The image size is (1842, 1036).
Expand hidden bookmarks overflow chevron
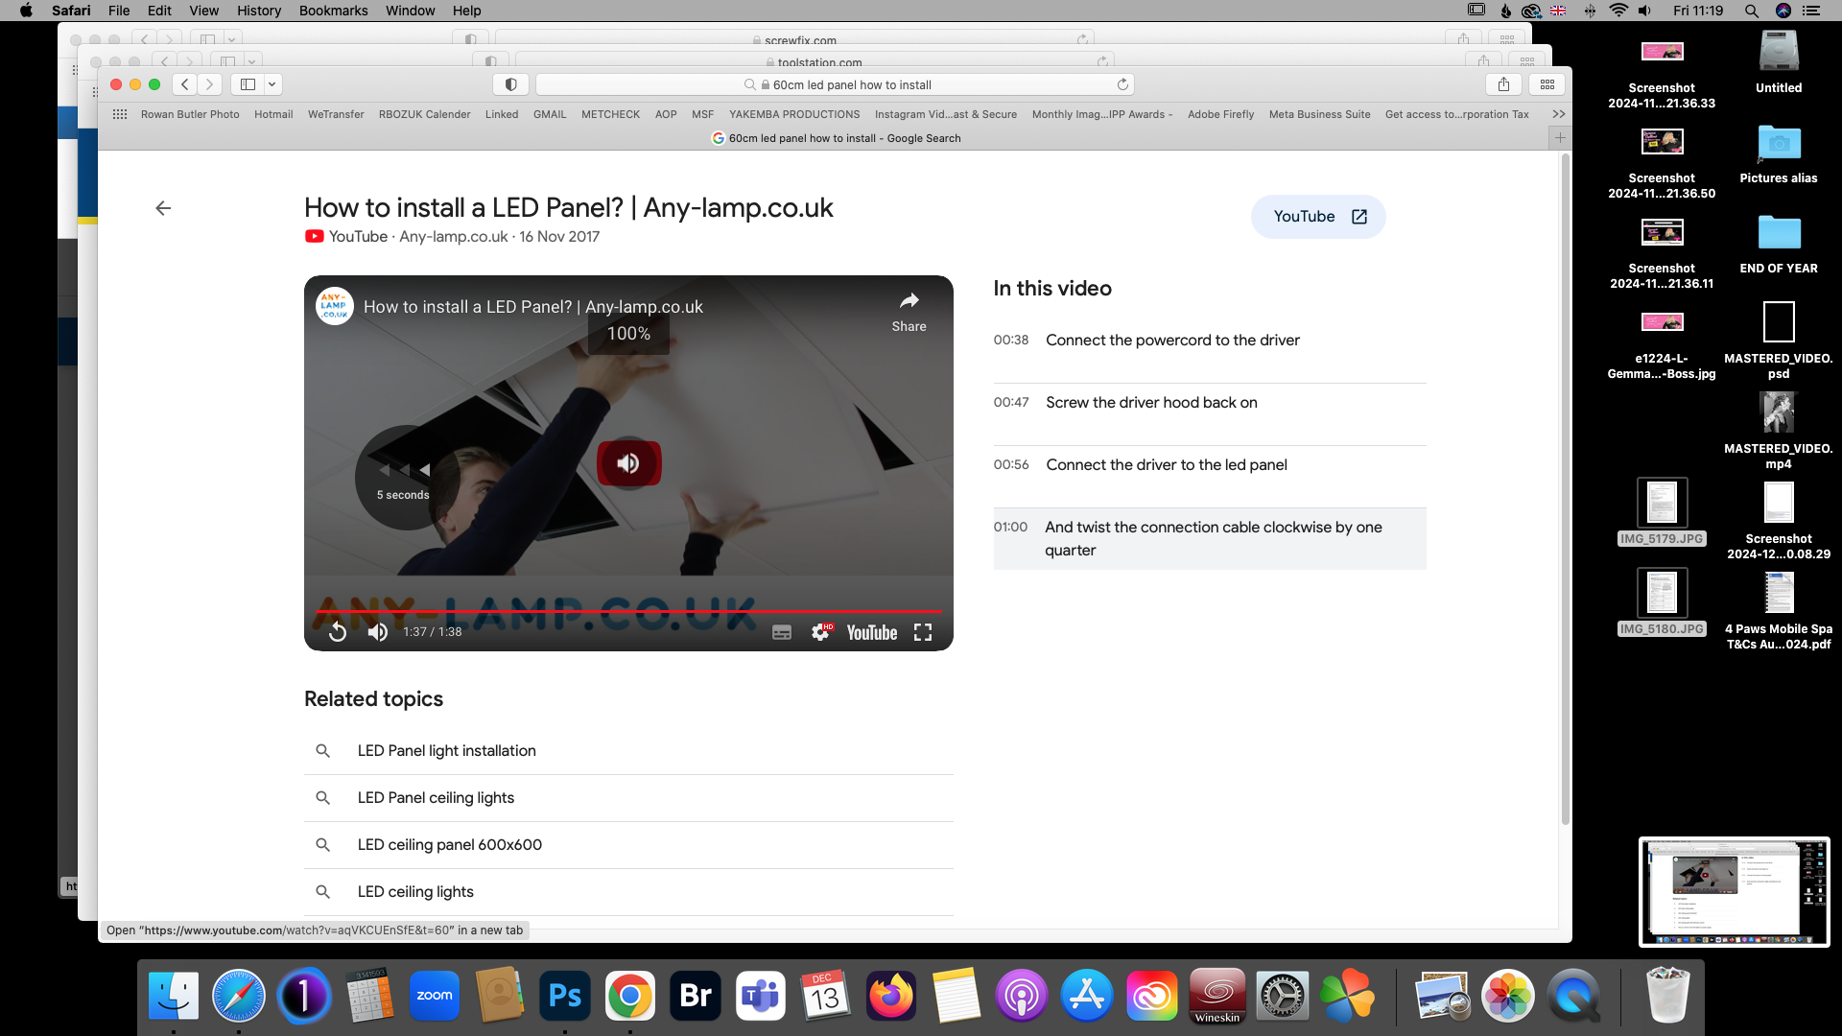(x=1559, y=114)
